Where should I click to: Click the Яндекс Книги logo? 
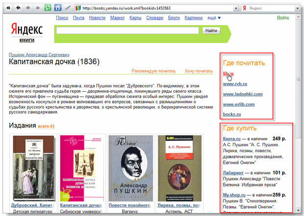[27, 32]
